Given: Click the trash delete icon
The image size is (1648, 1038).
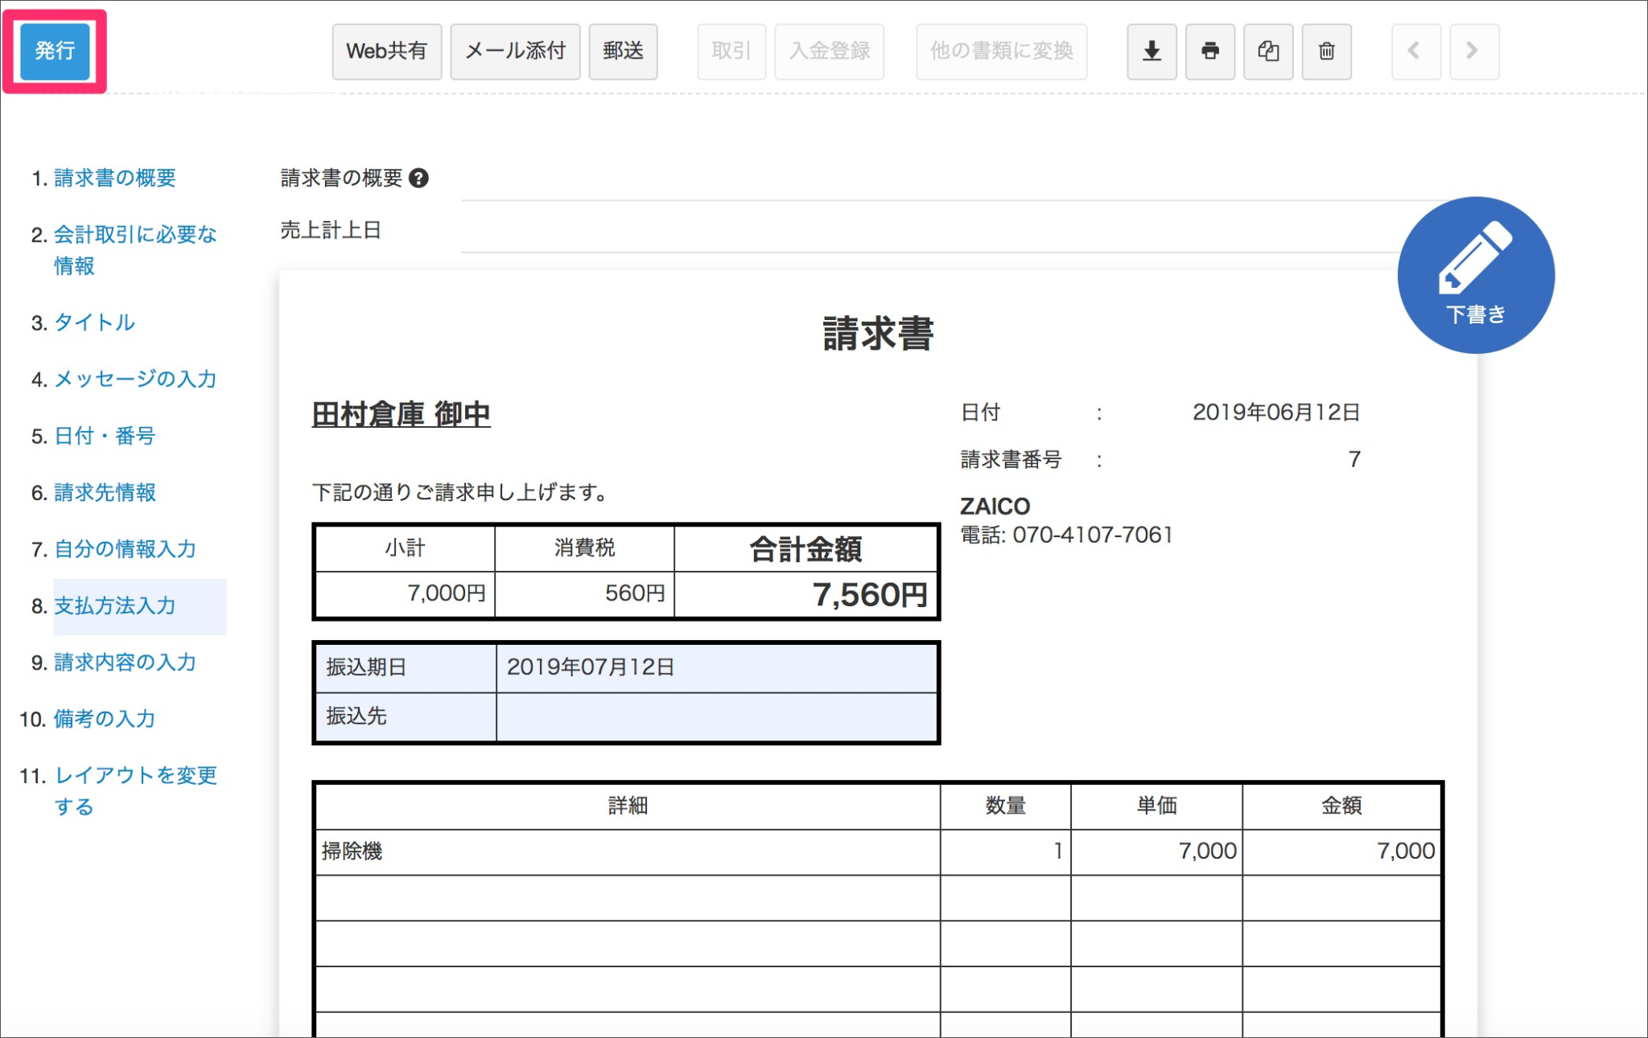Looking at the screenshot, I should click(x=1326, y=51).
